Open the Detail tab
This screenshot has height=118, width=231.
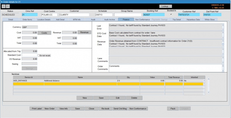coord(11,19)
